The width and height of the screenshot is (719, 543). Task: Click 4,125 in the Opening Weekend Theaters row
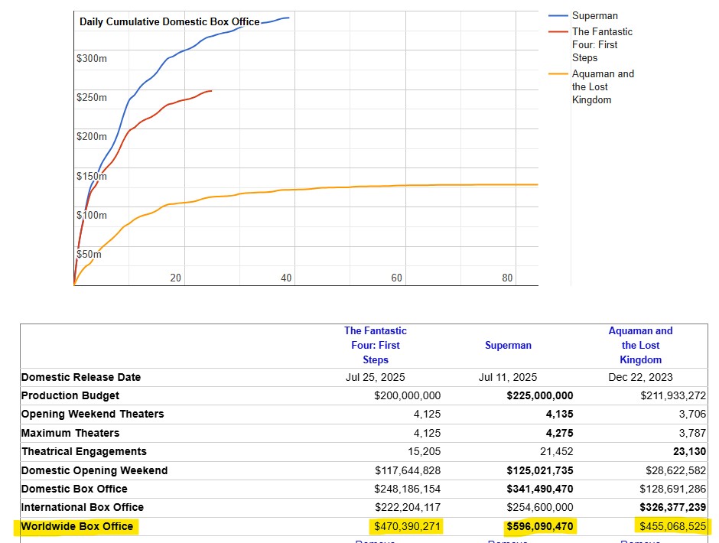(x=427, y=414)
